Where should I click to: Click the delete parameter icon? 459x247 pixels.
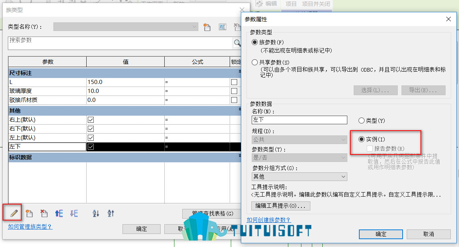pyautogui.click(x=44, y=213)
